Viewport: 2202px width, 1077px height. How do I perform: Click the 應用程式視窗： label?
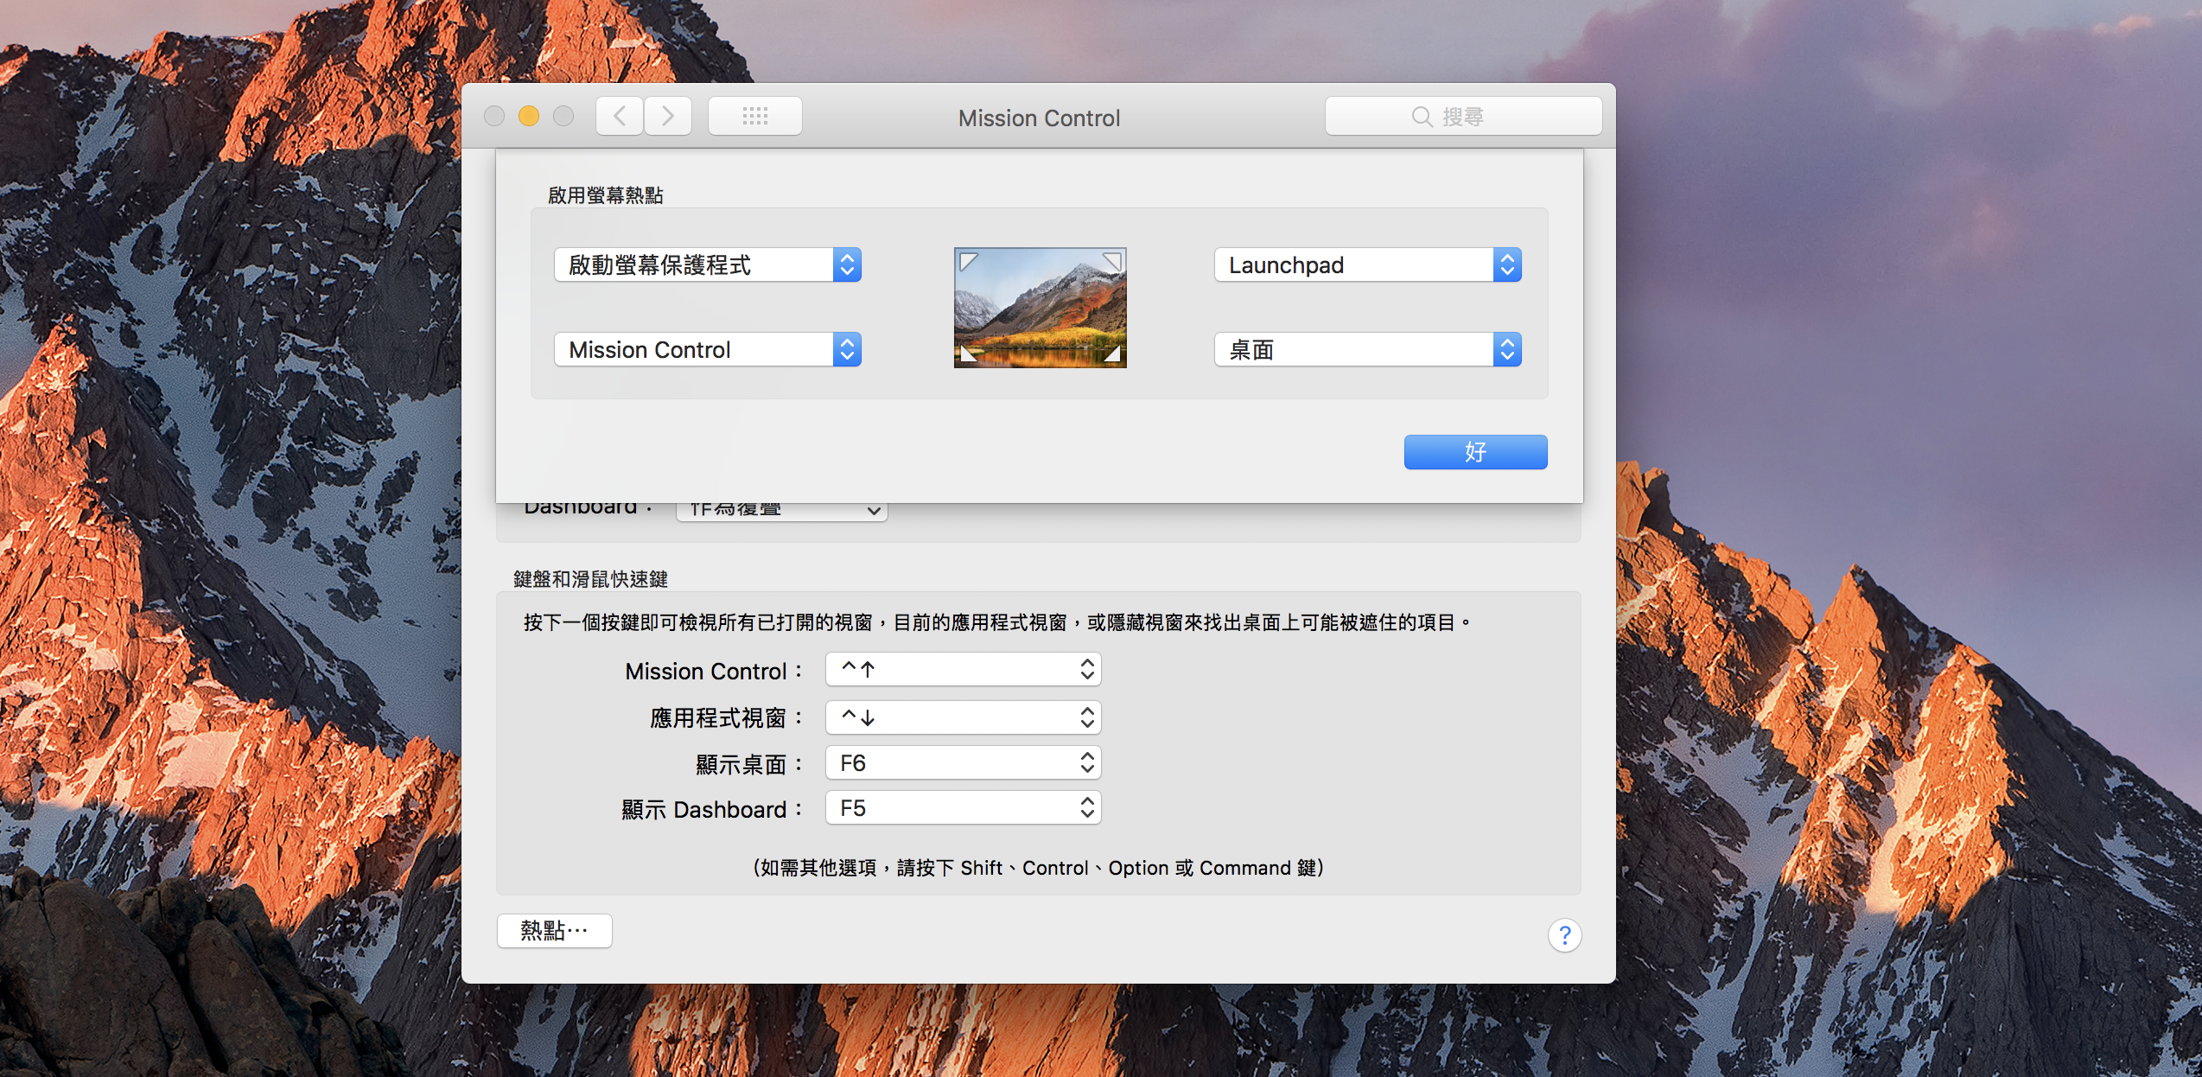(x=727, y=718)
